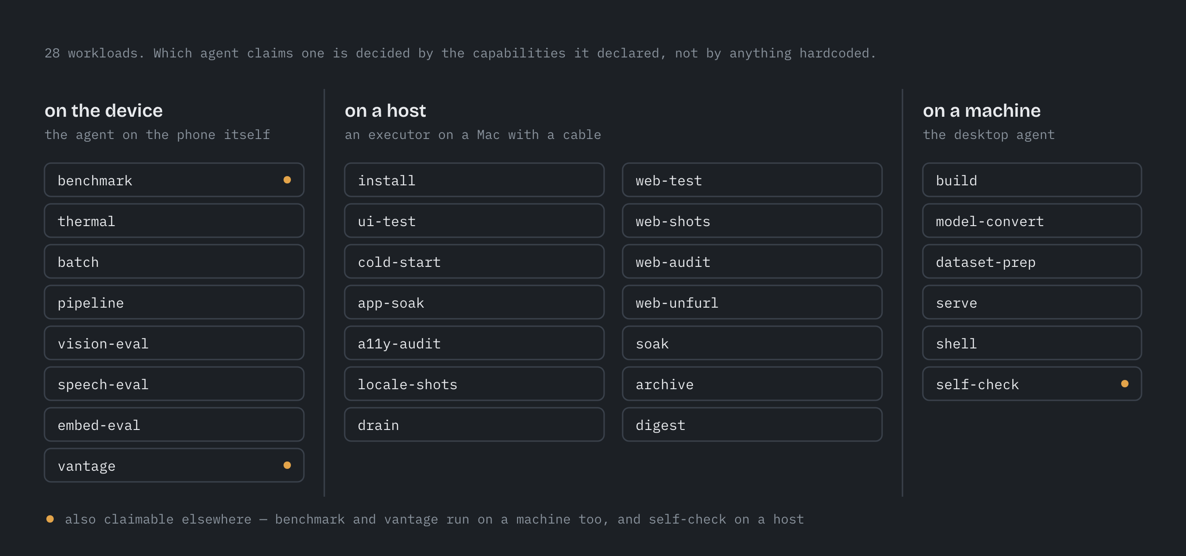The height and width of the screenshot is (556, 1186).
Task: Click the 'on the device' heading
Action: point(104,111)
